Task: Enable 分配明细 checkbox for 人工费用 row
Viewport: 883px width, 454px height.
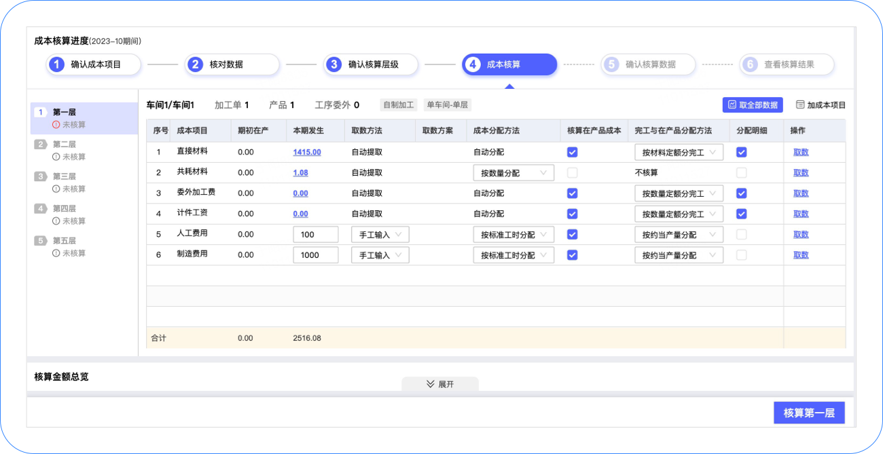Action: click(x=742, y=234)
